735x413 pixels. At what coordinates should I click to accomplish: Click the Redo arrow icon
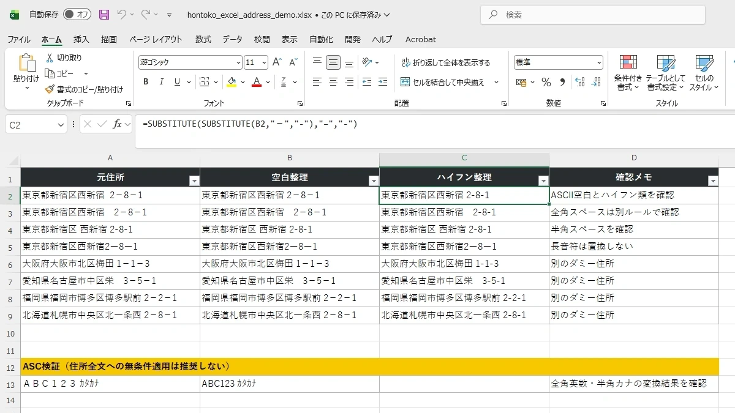[146, 14]
